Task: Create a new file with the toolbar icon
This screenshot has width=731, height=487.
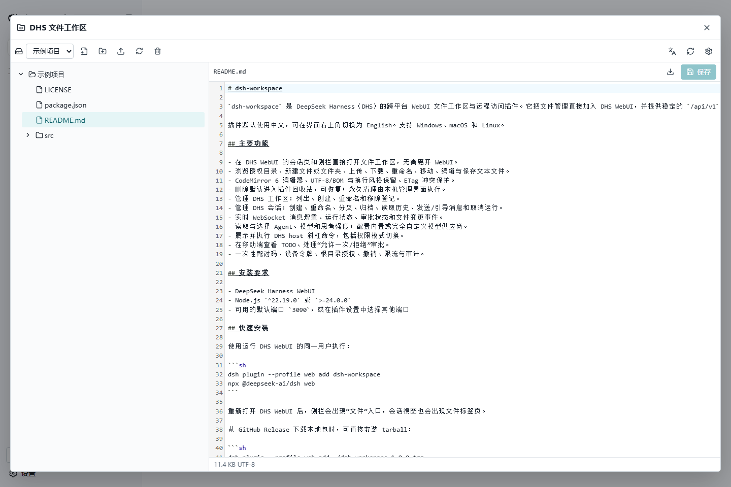Action: pos(84,51)
